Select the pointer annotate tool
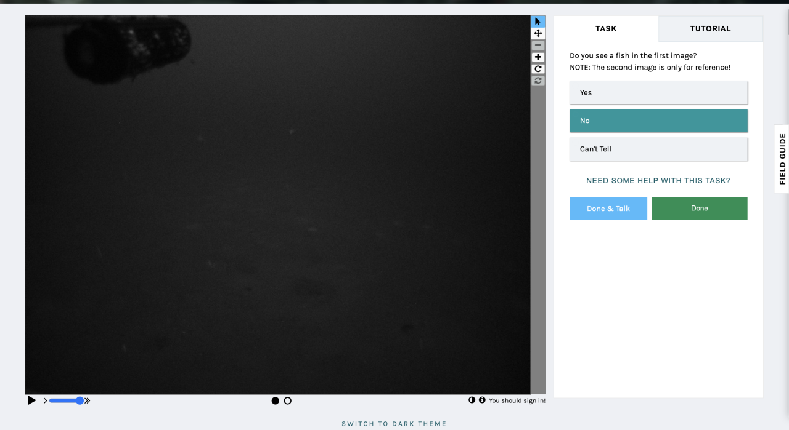Image resolution: width=789 pixels, height=430 pixels. coord(538,22)
